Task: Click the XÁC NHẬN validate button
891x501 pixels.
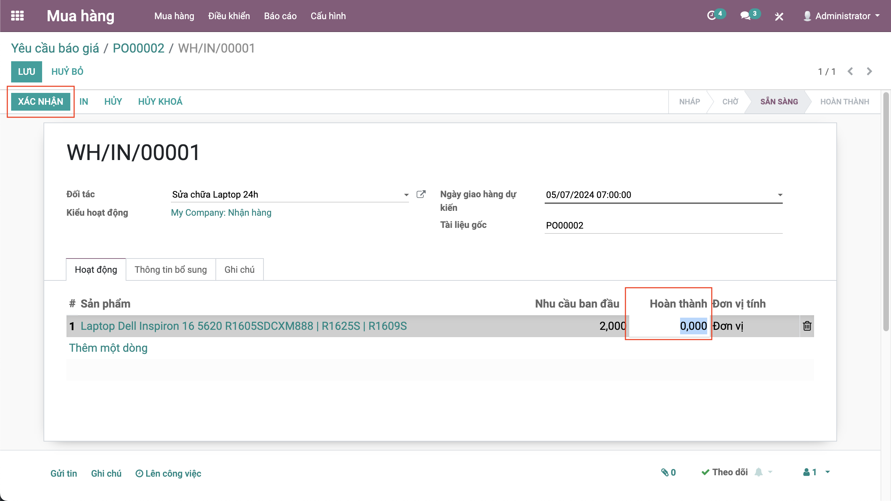Action: pyautogui.click(x=41, y=102)
